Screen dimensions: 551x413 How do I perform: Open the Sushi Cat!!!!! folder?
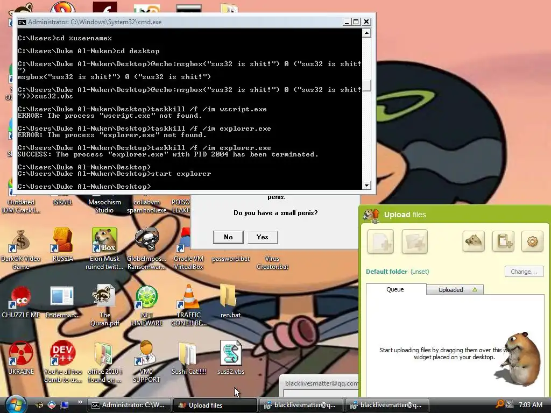pyautogui.click(x=188, y=353)
